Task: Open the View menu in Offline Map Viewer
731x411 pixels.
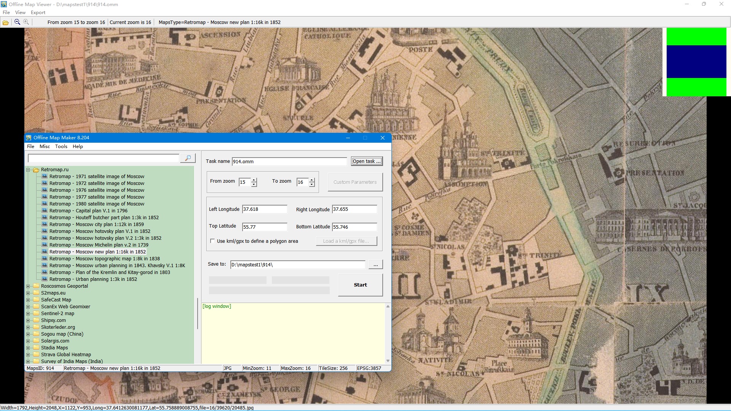Action: [20, 13]
